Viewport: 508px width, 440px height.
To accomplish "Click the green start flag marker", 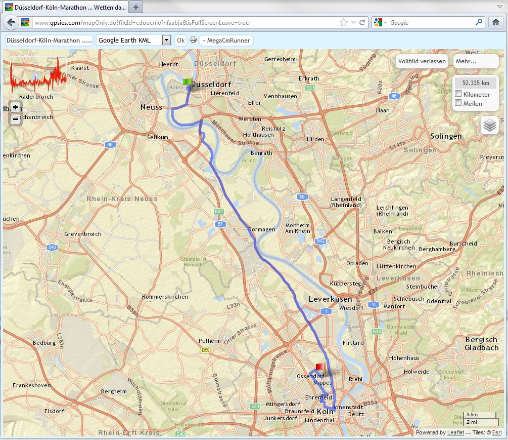I will (187, 82).
